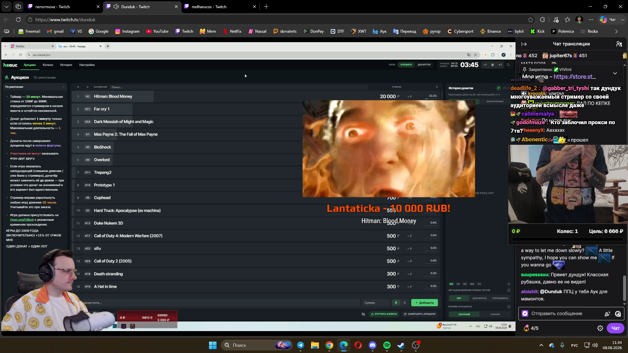
Task: Expand the pinned ViVirni chat message
Action: click(615, 73)
